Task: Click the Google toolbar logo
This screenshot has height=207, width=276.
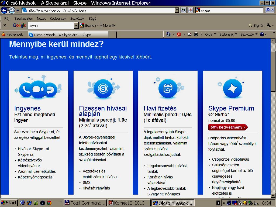Action: coord(19,26)
